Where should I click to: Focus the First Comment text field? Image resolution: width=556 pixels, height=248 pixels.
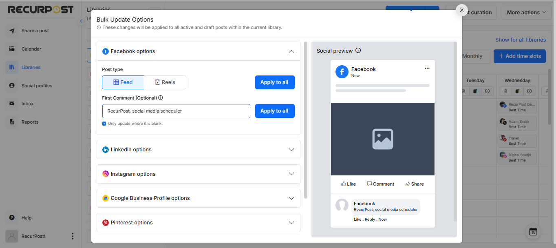pyautogui.click(x=176, y=111)
